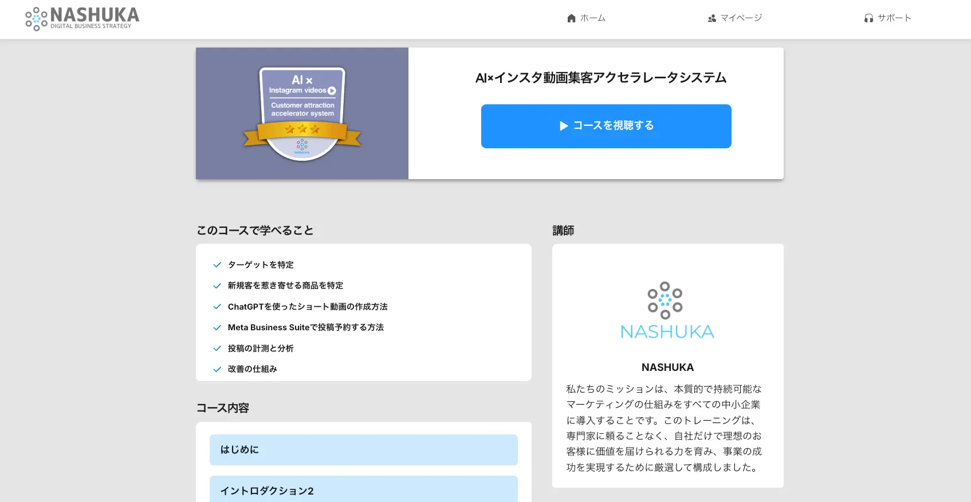Image resolution: width=971 pixels, height=502 pixels.
Task: Click the headset icon beside サポート
Action: [x=869, y=18]
